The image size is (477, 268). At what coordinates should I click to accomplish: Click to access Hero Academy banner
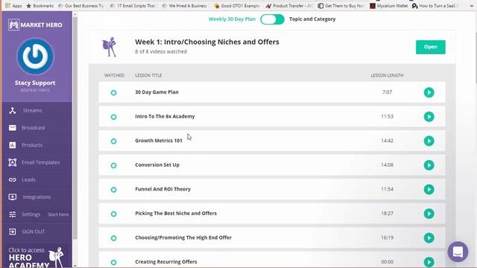tap(37, 257)
